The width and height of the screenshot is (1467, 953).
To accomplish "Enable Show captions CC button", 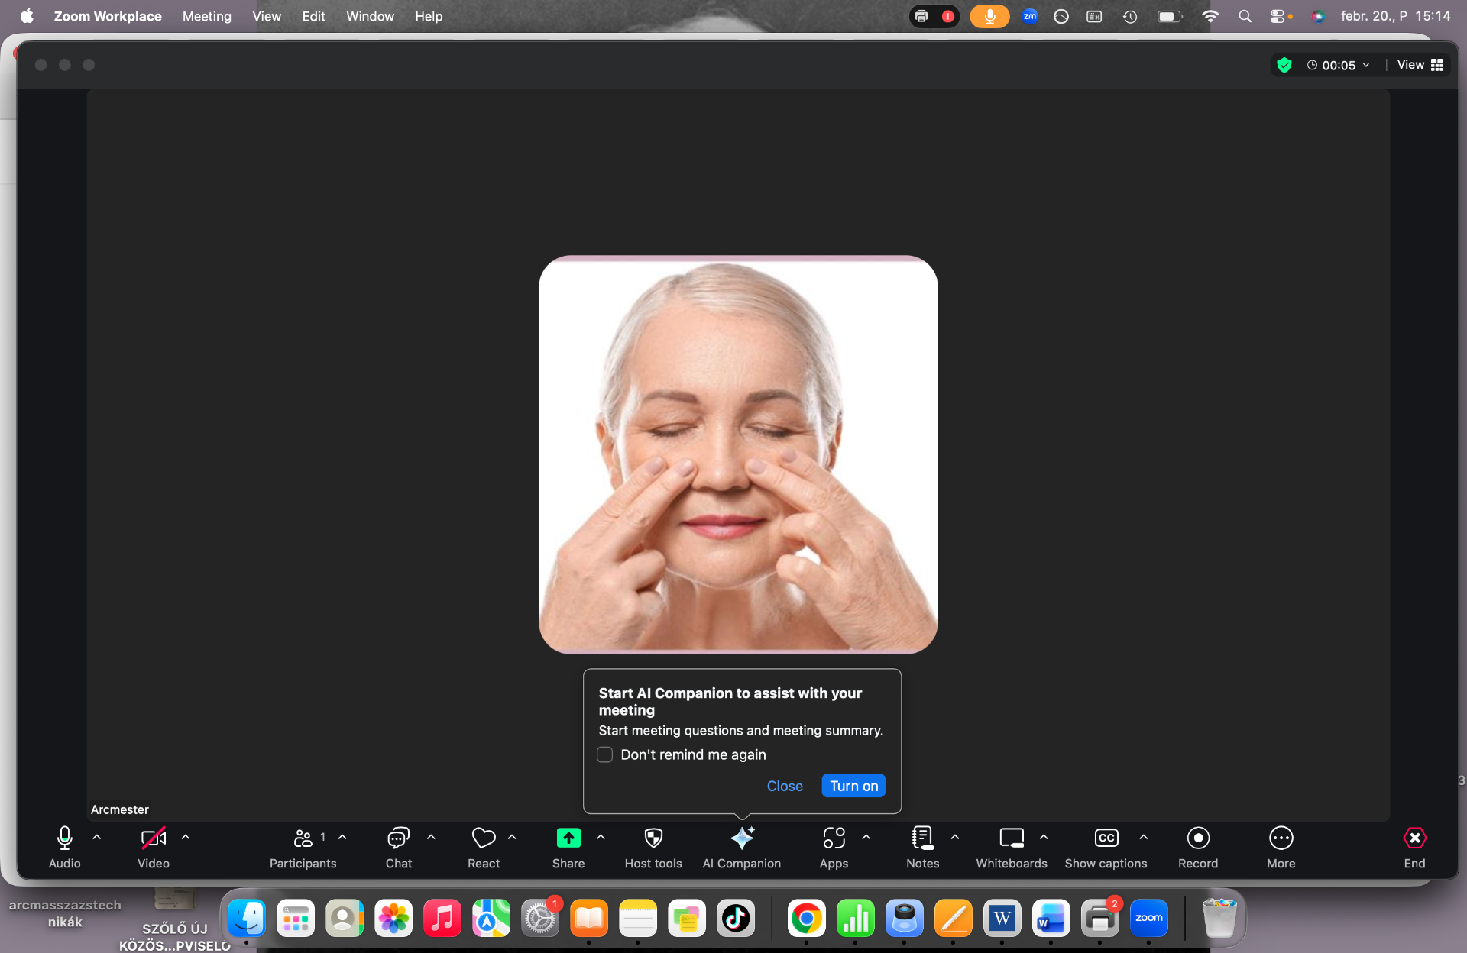I will tap(1106, 838).
